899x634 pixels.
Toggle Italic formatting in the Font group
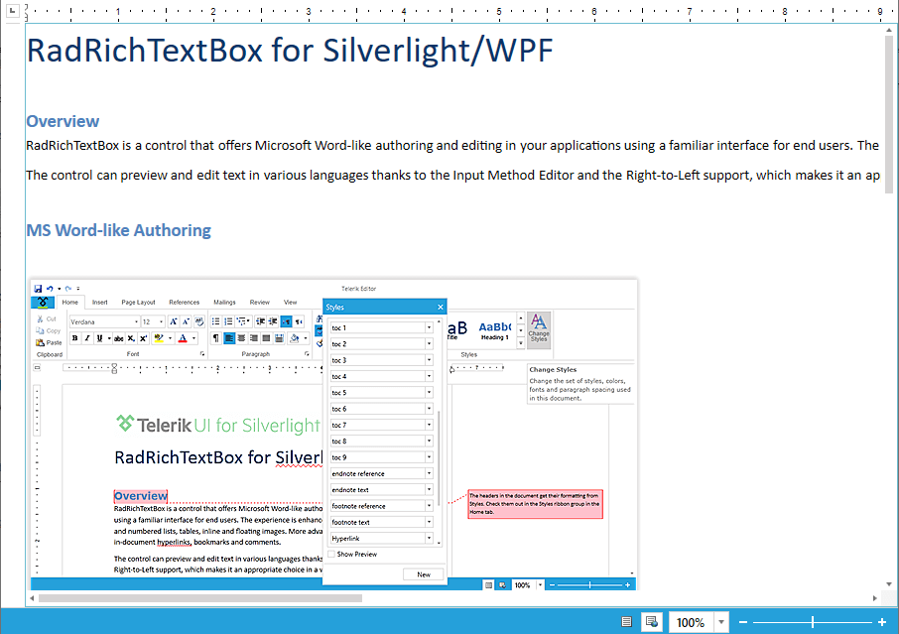coord(86,339)
